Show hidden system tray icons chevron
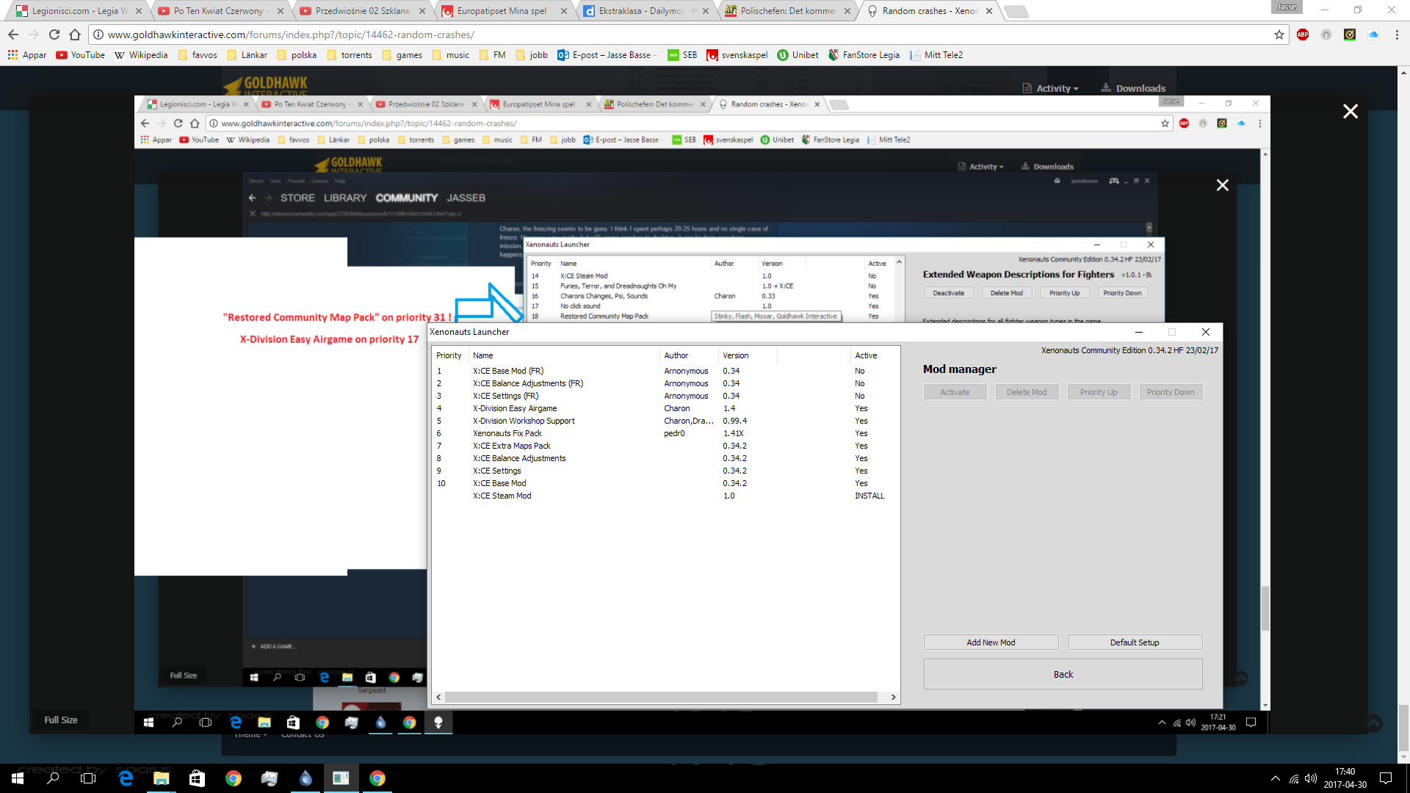 (x=1276, y=778)
